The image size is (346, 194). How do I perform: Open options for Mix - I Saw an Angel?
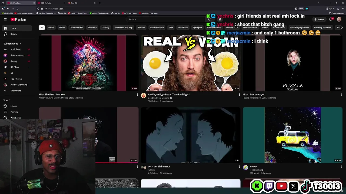coord(341,95)
